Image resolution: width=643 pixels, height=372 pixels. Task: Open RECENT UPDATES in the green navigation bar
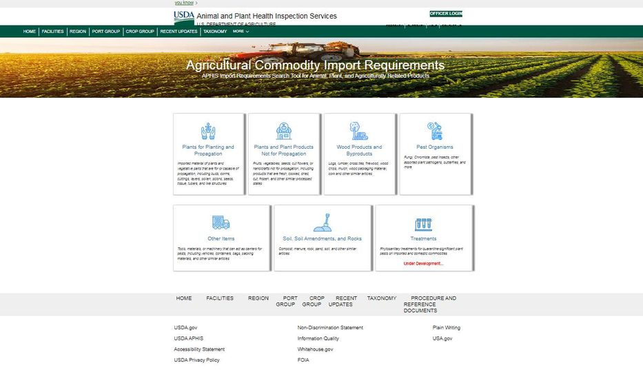click(x=178, y=32)
